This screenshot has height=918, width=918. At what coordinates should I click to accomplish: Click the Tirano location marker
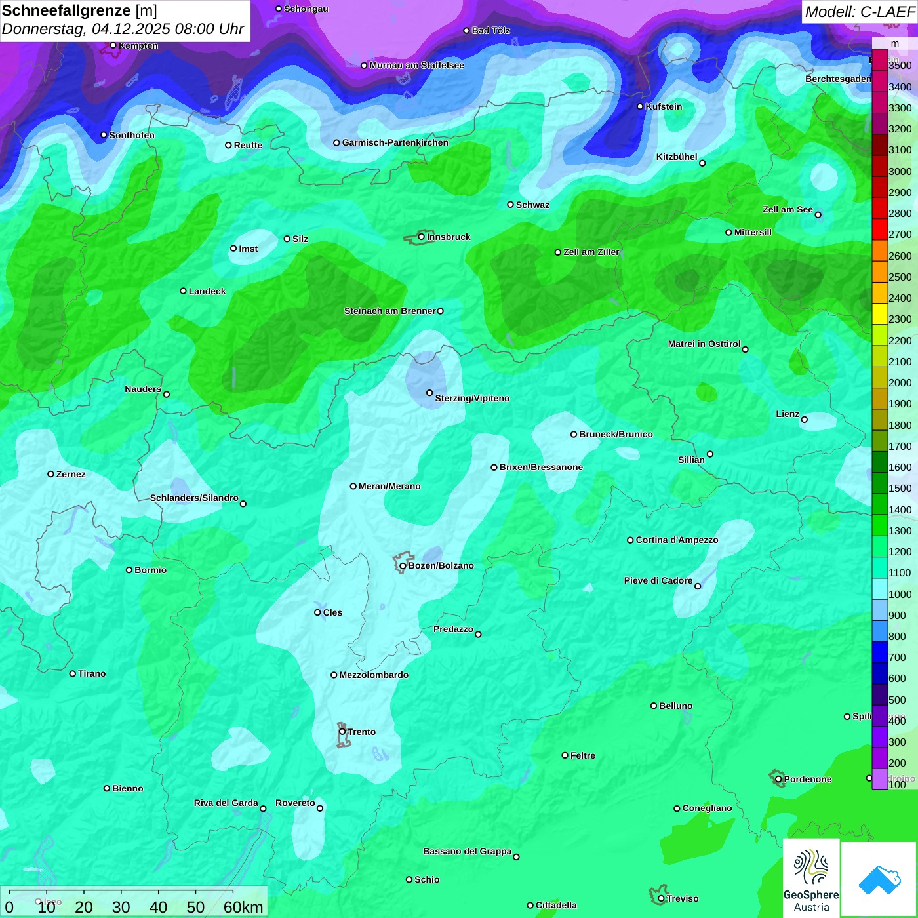point(73,673)
